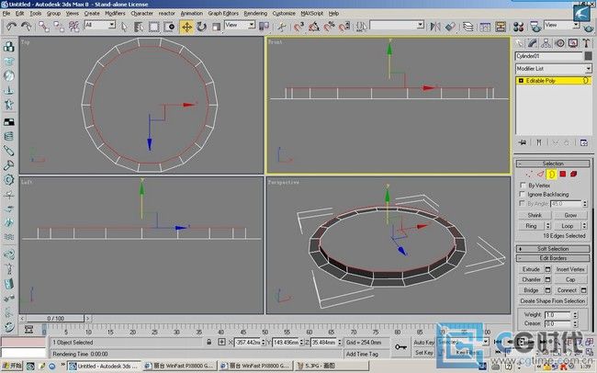597x373 pixels.
Task: Activate the Select and Rotate tool
Action: 201,27
